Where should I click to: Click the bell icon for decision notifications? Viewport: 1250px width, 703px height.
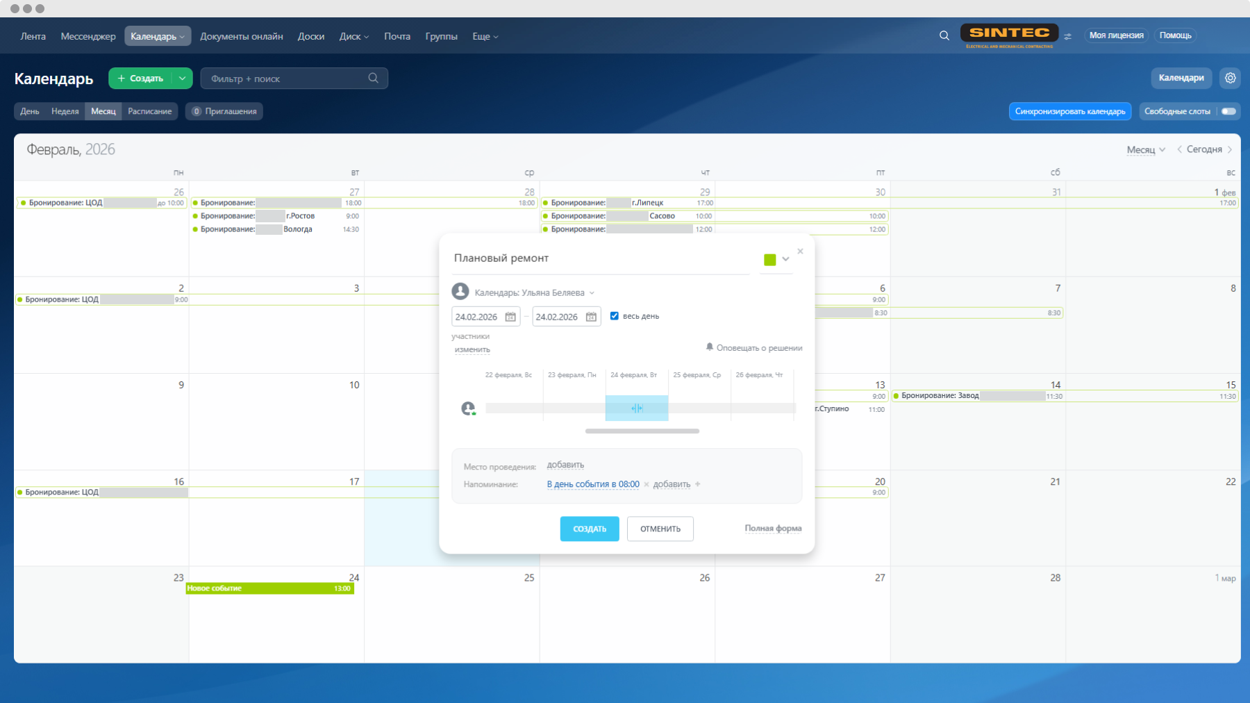pyautogui.click(x=709, y=347)
